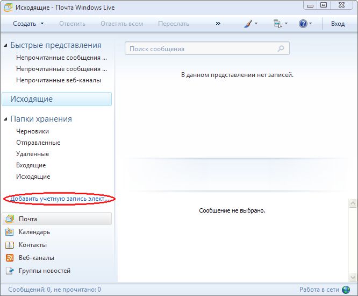Click the globe network status icon
The height and width of the screenshot is (296, 358).
coord(346,290)
